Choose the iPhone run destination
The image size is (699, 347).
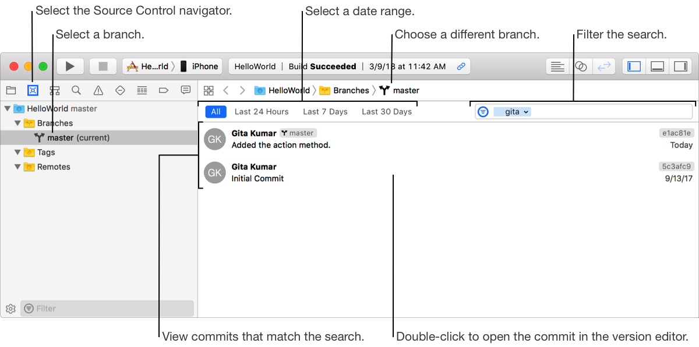pos(199,66)
